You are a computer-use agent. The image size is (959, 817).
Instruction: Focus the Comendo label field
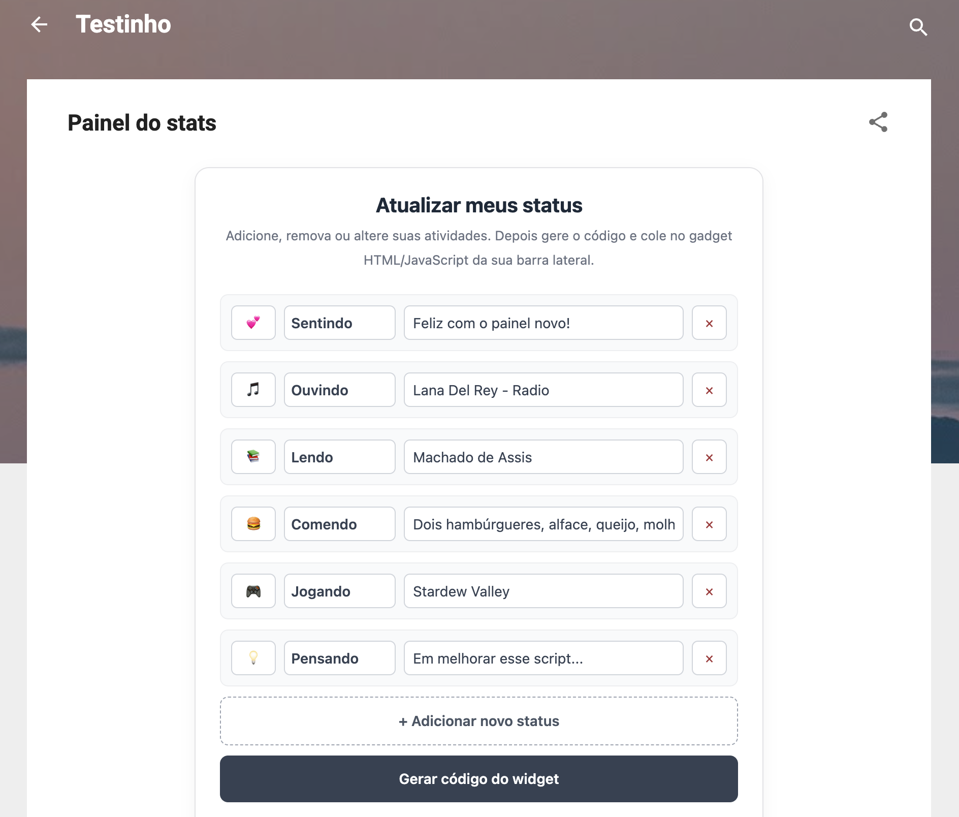[340, 524]
